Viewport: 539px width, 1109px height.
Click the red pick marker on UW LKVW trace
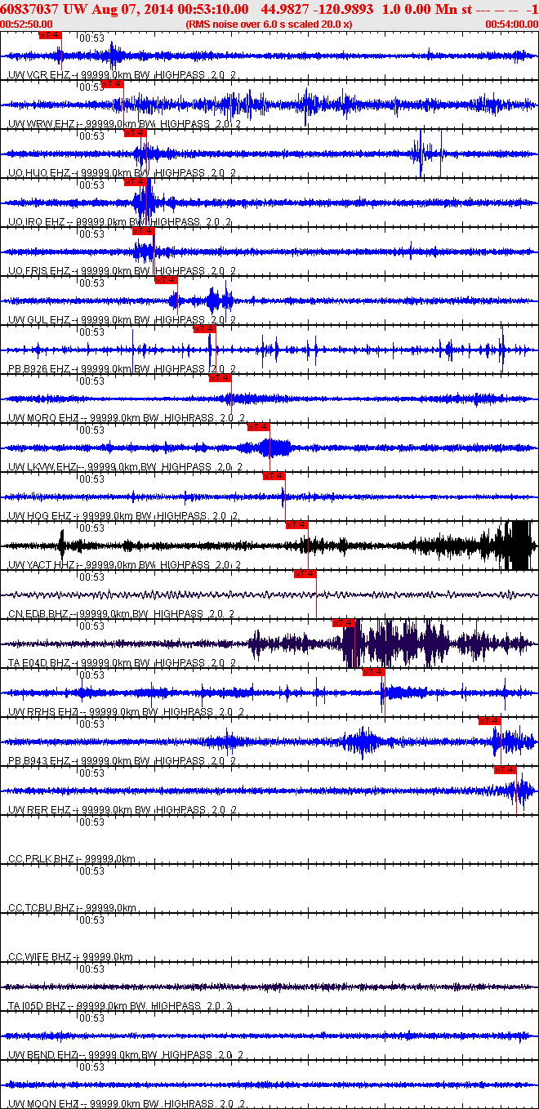pos(259,427)
